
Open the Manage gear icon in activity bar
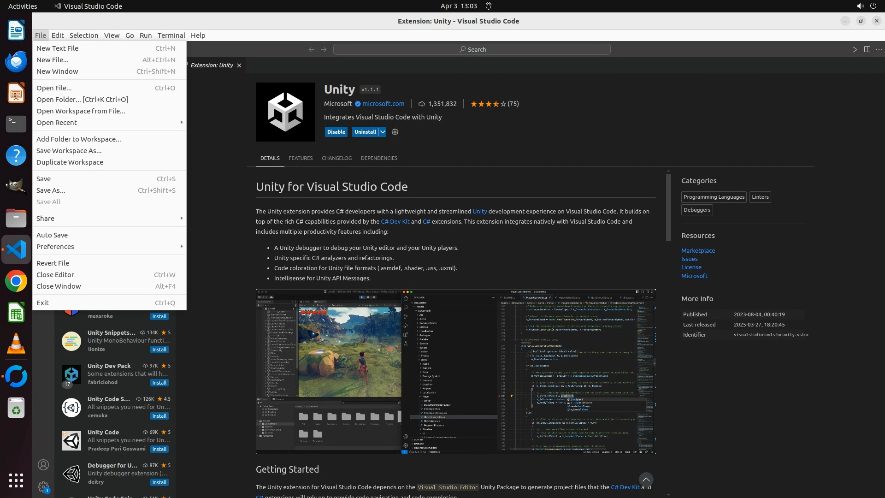pos(43,486)
